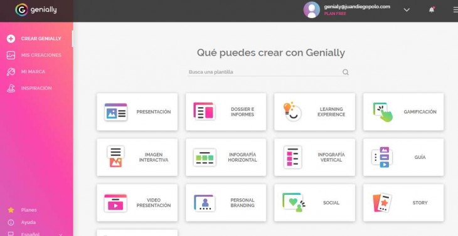Select the PRESENTACIÓN label

tap(154, 112)
